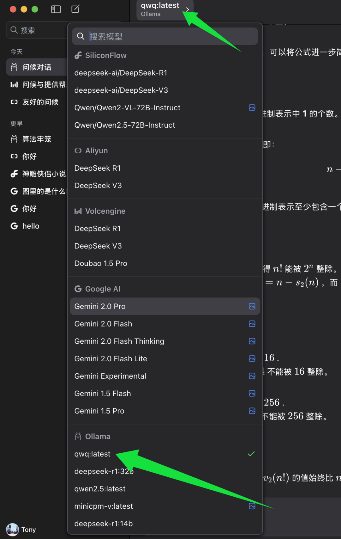Click Tony's profile avatar
The width and height of the screenshot is (341, 539).
pos(12,530)
